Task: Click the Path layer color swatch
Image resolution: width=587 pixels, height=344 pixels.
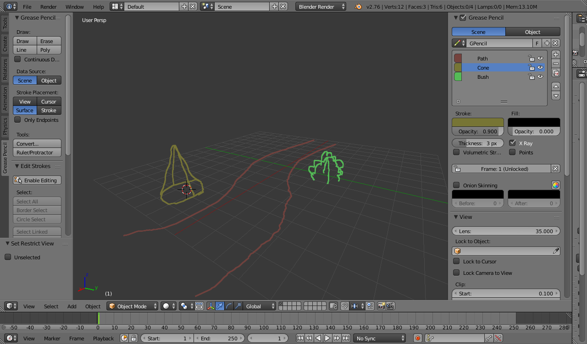Action: (458, 58)
